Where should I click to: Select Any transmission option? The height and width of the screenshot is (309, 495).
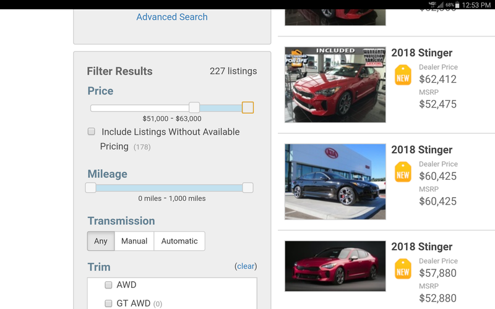tap(101, 241)
